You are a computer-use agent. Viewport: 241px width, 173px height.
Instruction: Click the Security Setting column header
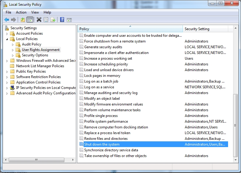pos(205,29)
